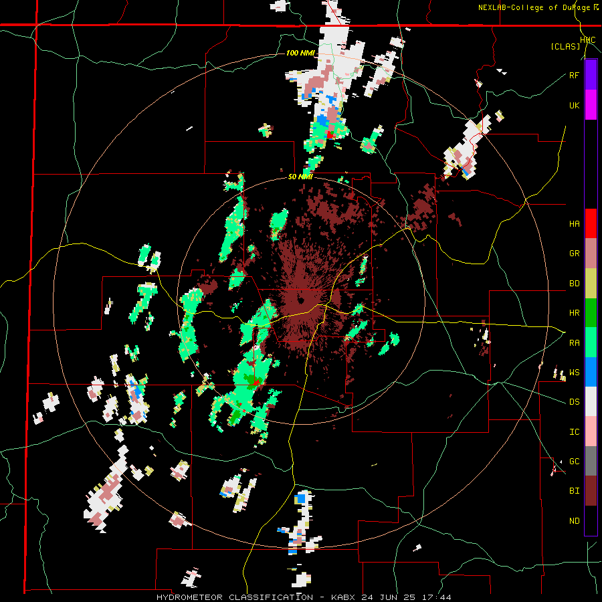This screenshot has width=602, height=602.
Task: Click the dark brown BI biological swatch
Action: (591, 491)
